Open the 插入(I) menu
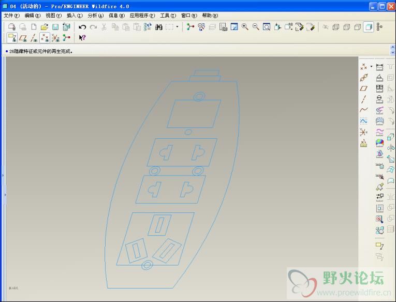Viewport: 396px width, 302px height. coord(75,16)
